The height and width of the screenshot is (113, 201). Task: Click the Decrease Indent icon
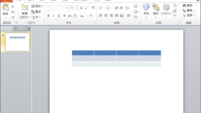click(x=116, y=8)
